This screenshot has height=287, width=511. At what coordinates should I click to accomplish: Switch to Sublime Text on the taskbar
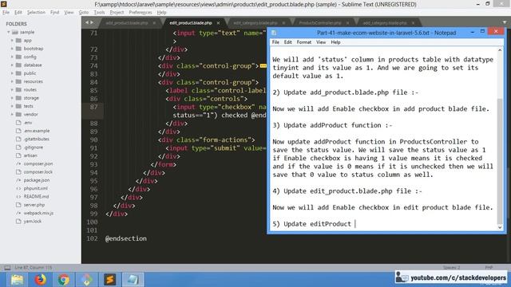(x=110, y=280)
